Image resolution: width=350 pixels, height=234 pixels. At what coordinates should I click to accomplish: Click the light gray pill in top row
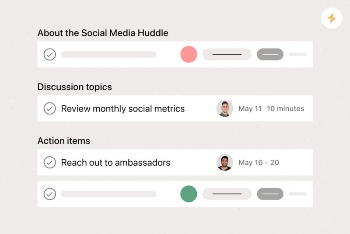pyautogui.click(x=227, y=54)
